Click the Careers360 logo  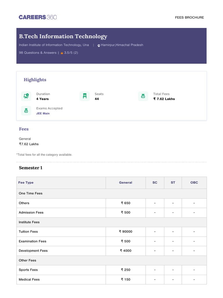click(x=38, y=17)
